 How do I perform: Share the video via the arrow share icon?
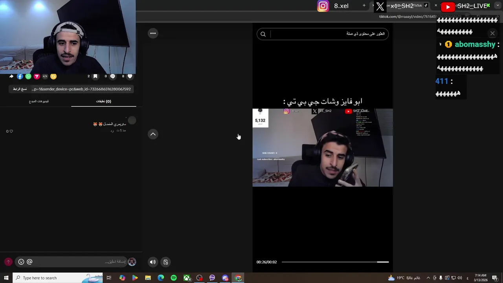11,76
